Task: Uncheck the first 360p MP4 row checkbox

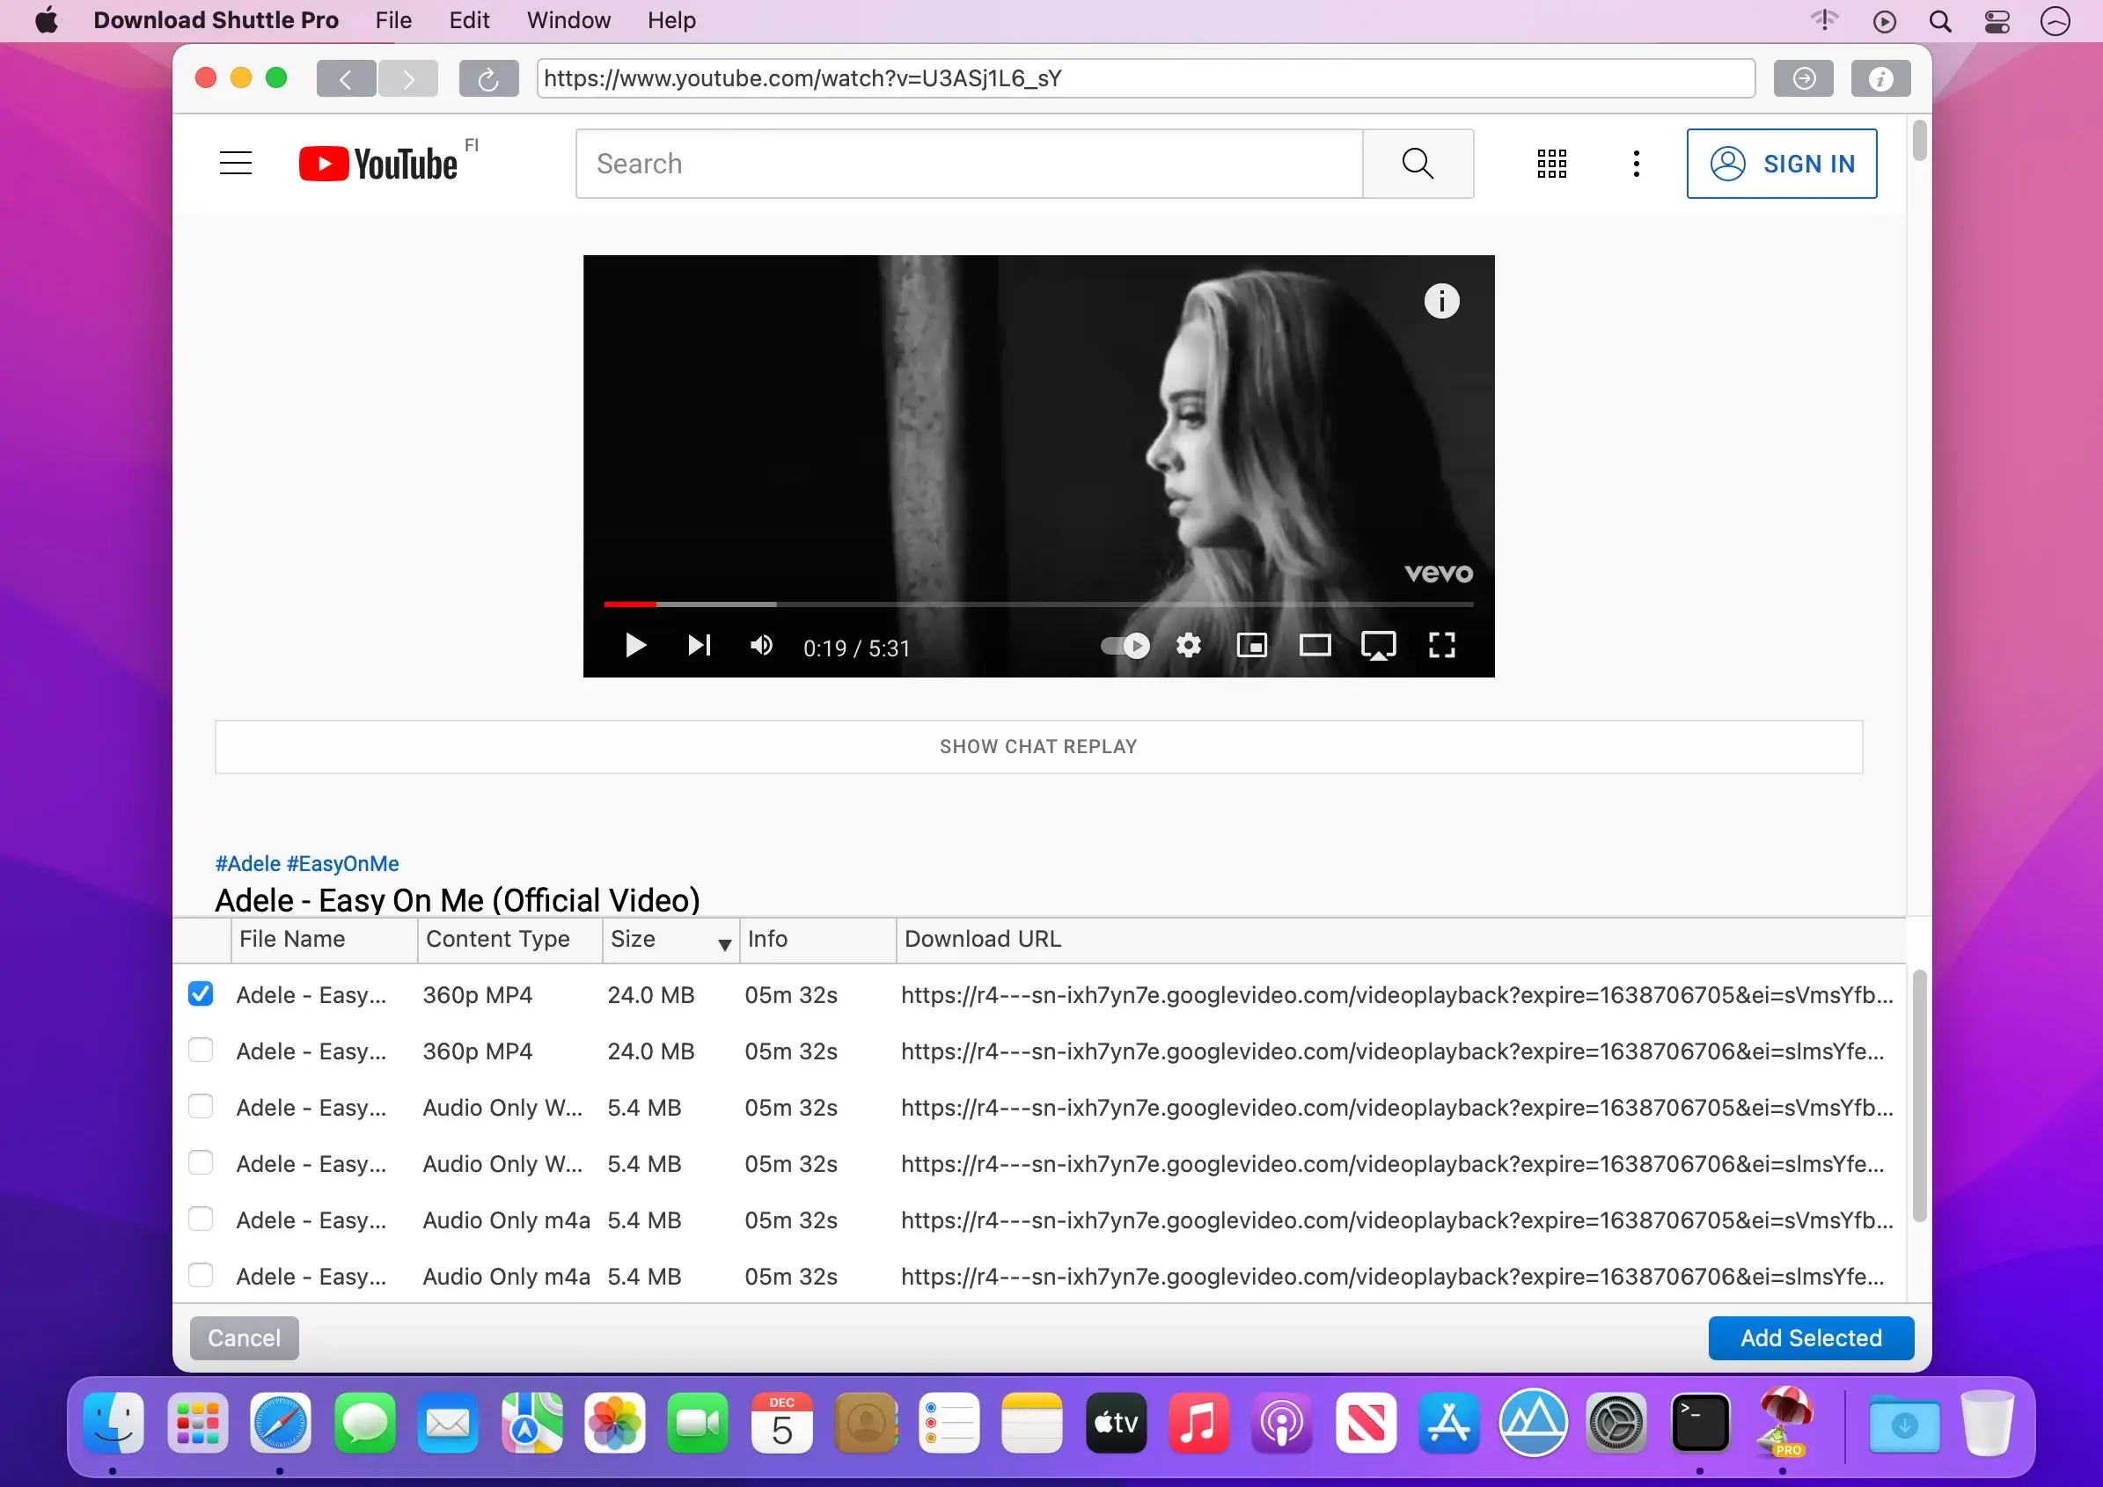Action: (x=201, y=994)
